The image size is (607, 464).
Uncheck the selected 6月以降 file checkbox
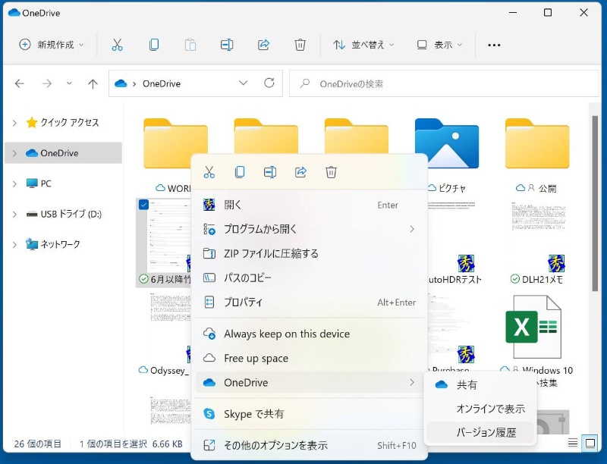tap(143, 205)
